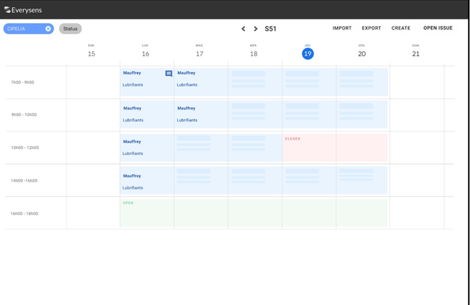The width and height of the screenshot is (470, 305).
Task: Click the OPEN ISSUE button
Action: coord(438,28)
